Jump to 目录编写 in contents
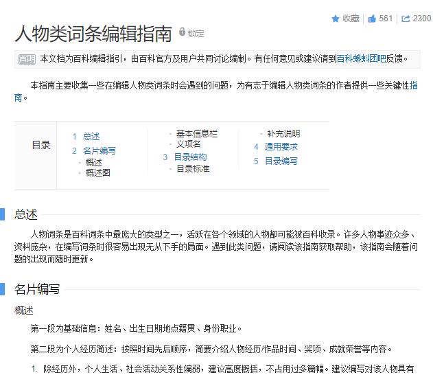This screenshot has width=433, height=375. pos(281,161)
